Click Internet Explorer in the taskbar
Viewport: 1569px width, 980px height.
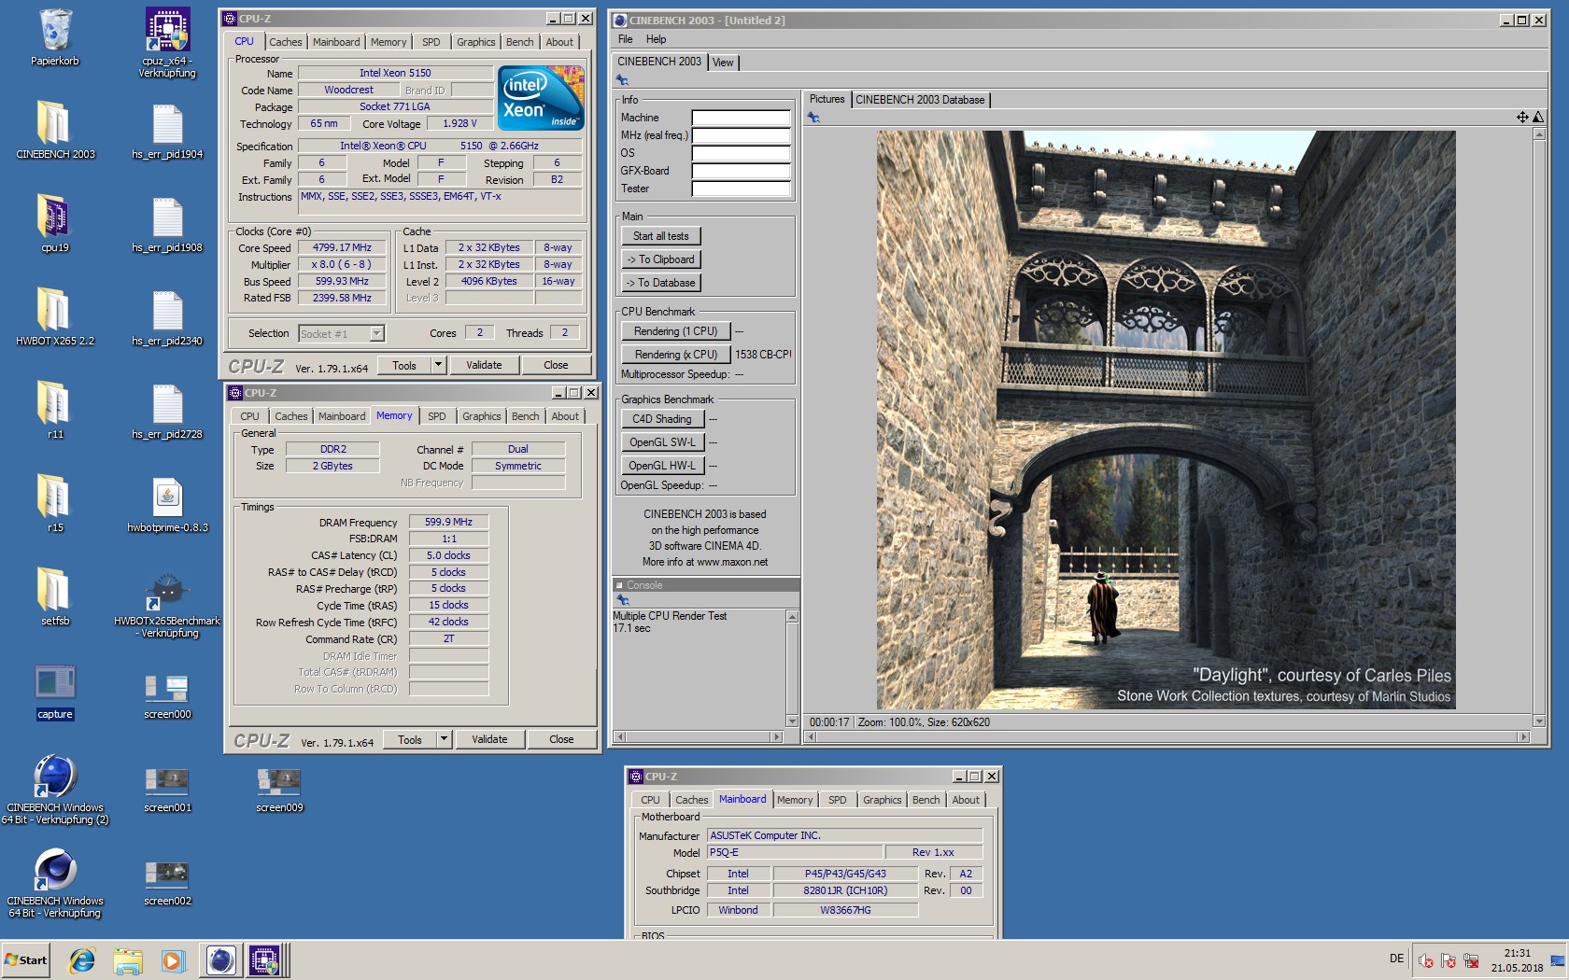pyautogui.click(x=82, y=960)
